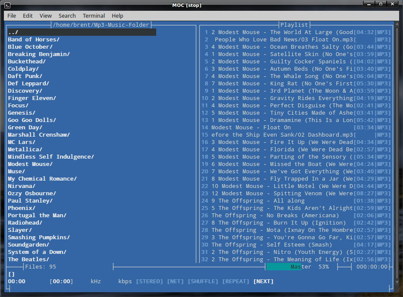Select the parent directory ../ entry
This screenshot has height=297, width=403.
click(82, 32)
